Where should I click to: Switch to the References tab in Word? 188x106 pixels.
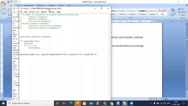[x=41, y=5]
